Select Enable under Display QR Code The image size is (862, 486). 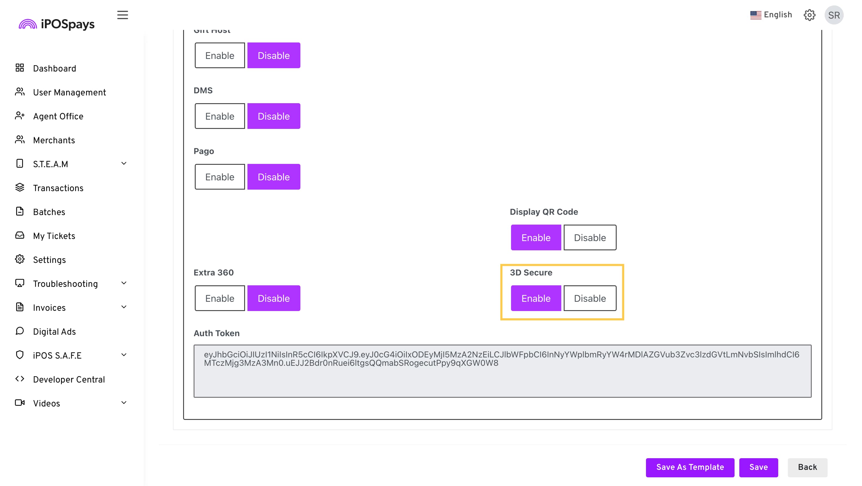536,238
